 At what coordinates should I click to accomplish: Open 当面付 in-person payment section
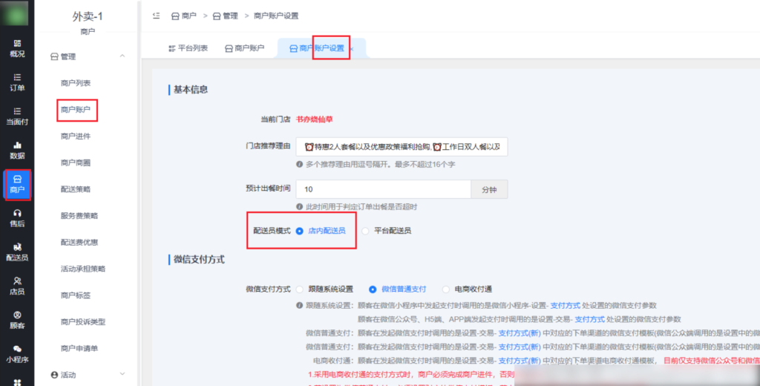coord(17,116)
